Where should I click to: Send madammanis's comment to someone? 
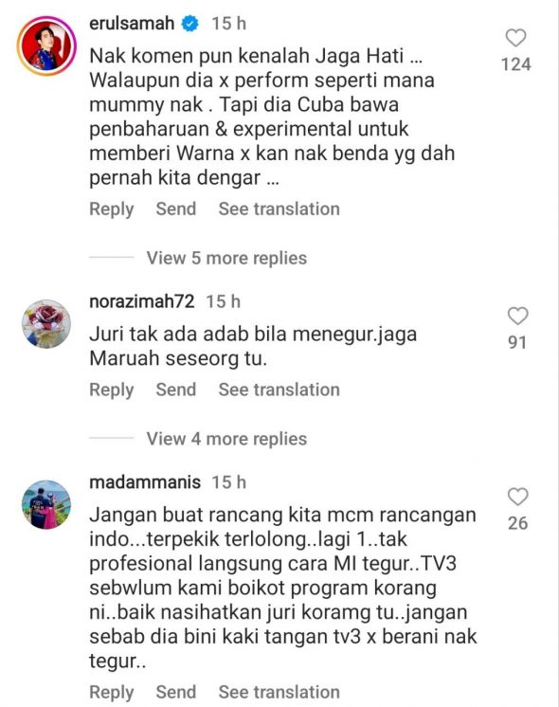(x=176, y=692)
